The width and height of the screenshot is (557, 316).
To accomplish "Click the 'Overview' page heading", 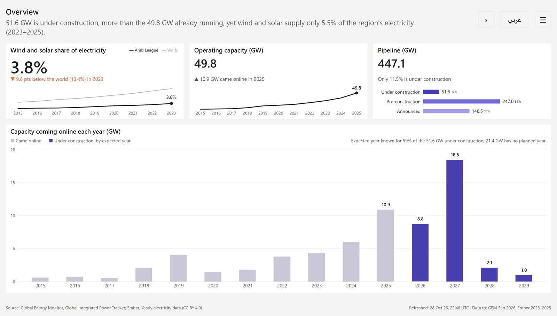I will (22, 12).
